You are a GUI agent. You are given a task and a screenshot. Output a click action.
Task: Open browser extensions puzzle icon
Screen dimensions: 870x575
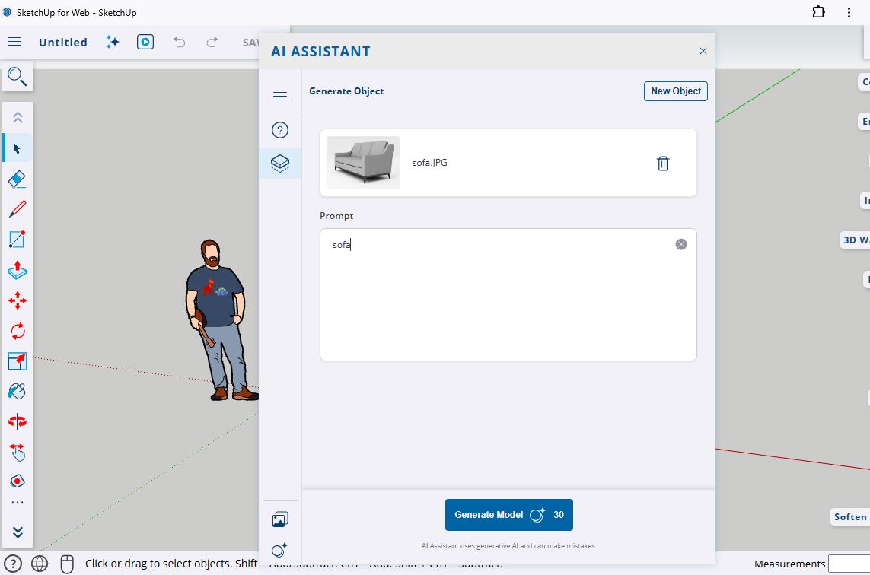pos(819,12)
